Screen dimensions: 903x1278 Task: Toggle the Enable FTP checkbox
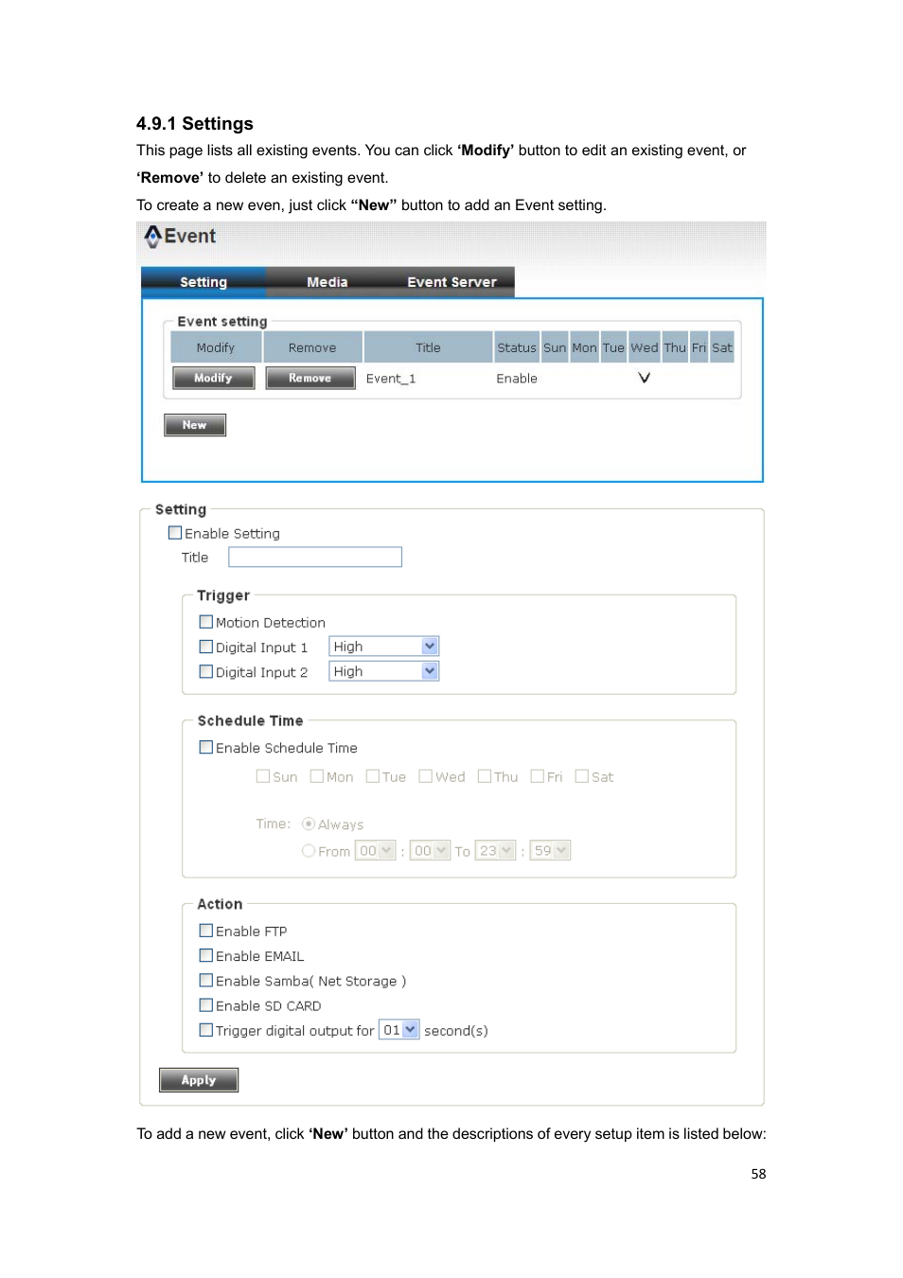click(206, 931)
